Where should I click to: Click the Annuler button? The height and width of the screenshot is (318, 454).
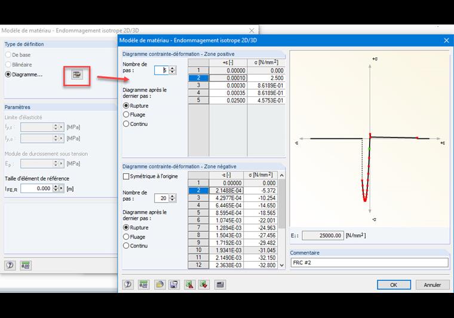point(432,285)
